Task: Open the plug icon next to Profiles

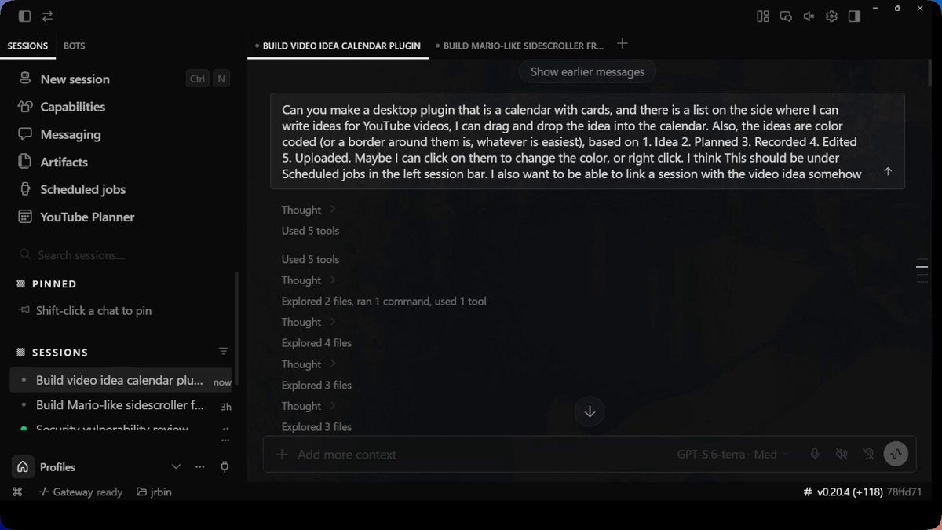Action: pyautogui.click(x=225, y=466)
